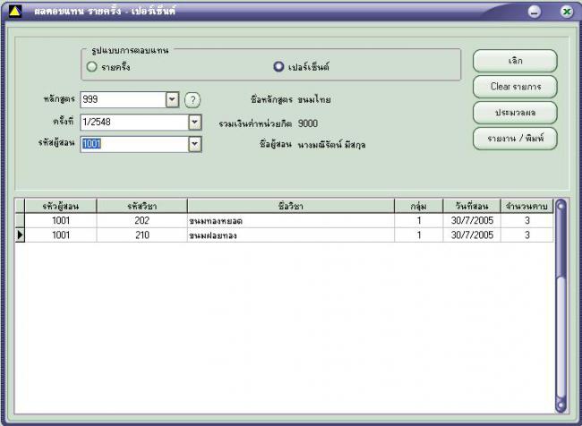Click the current row arrow indicator for 210

[20, 234]
